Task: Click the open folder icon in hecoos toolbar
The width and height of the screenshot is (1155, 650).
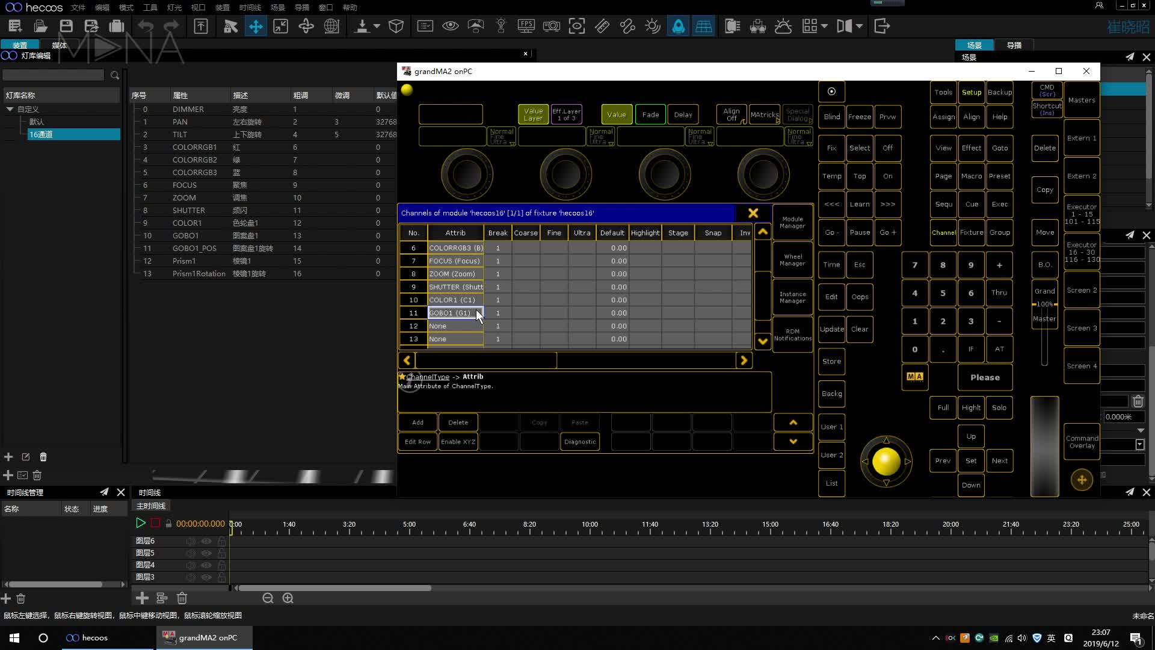Action: [40, 26]
